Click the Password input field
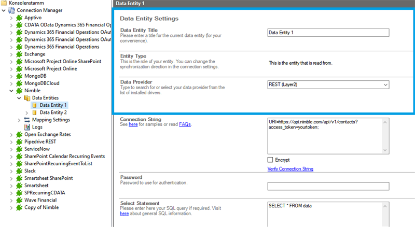This screenshot has width=415, height=227. (328, 186)
